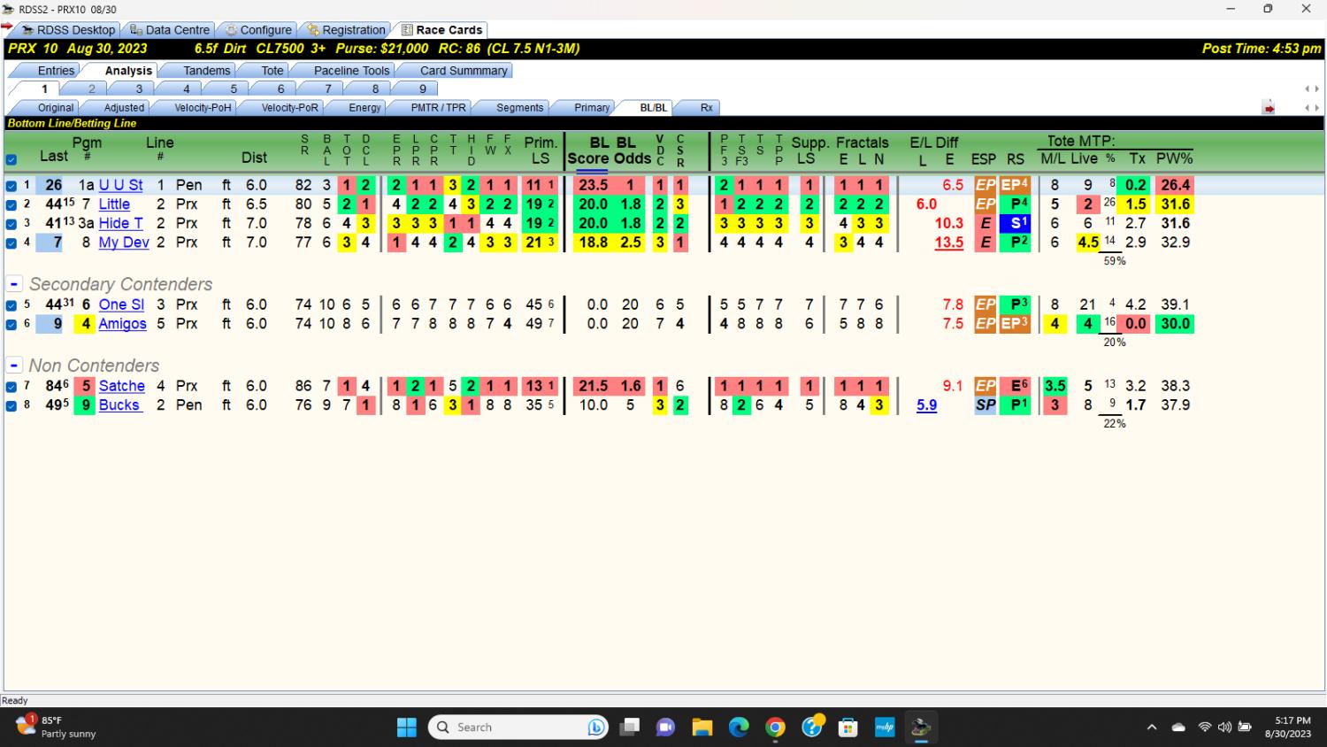Click the RDSS horse icon in the taskbar
Image resolution: width=1327 pixels, height=747 pixels.
coord(921,728)
